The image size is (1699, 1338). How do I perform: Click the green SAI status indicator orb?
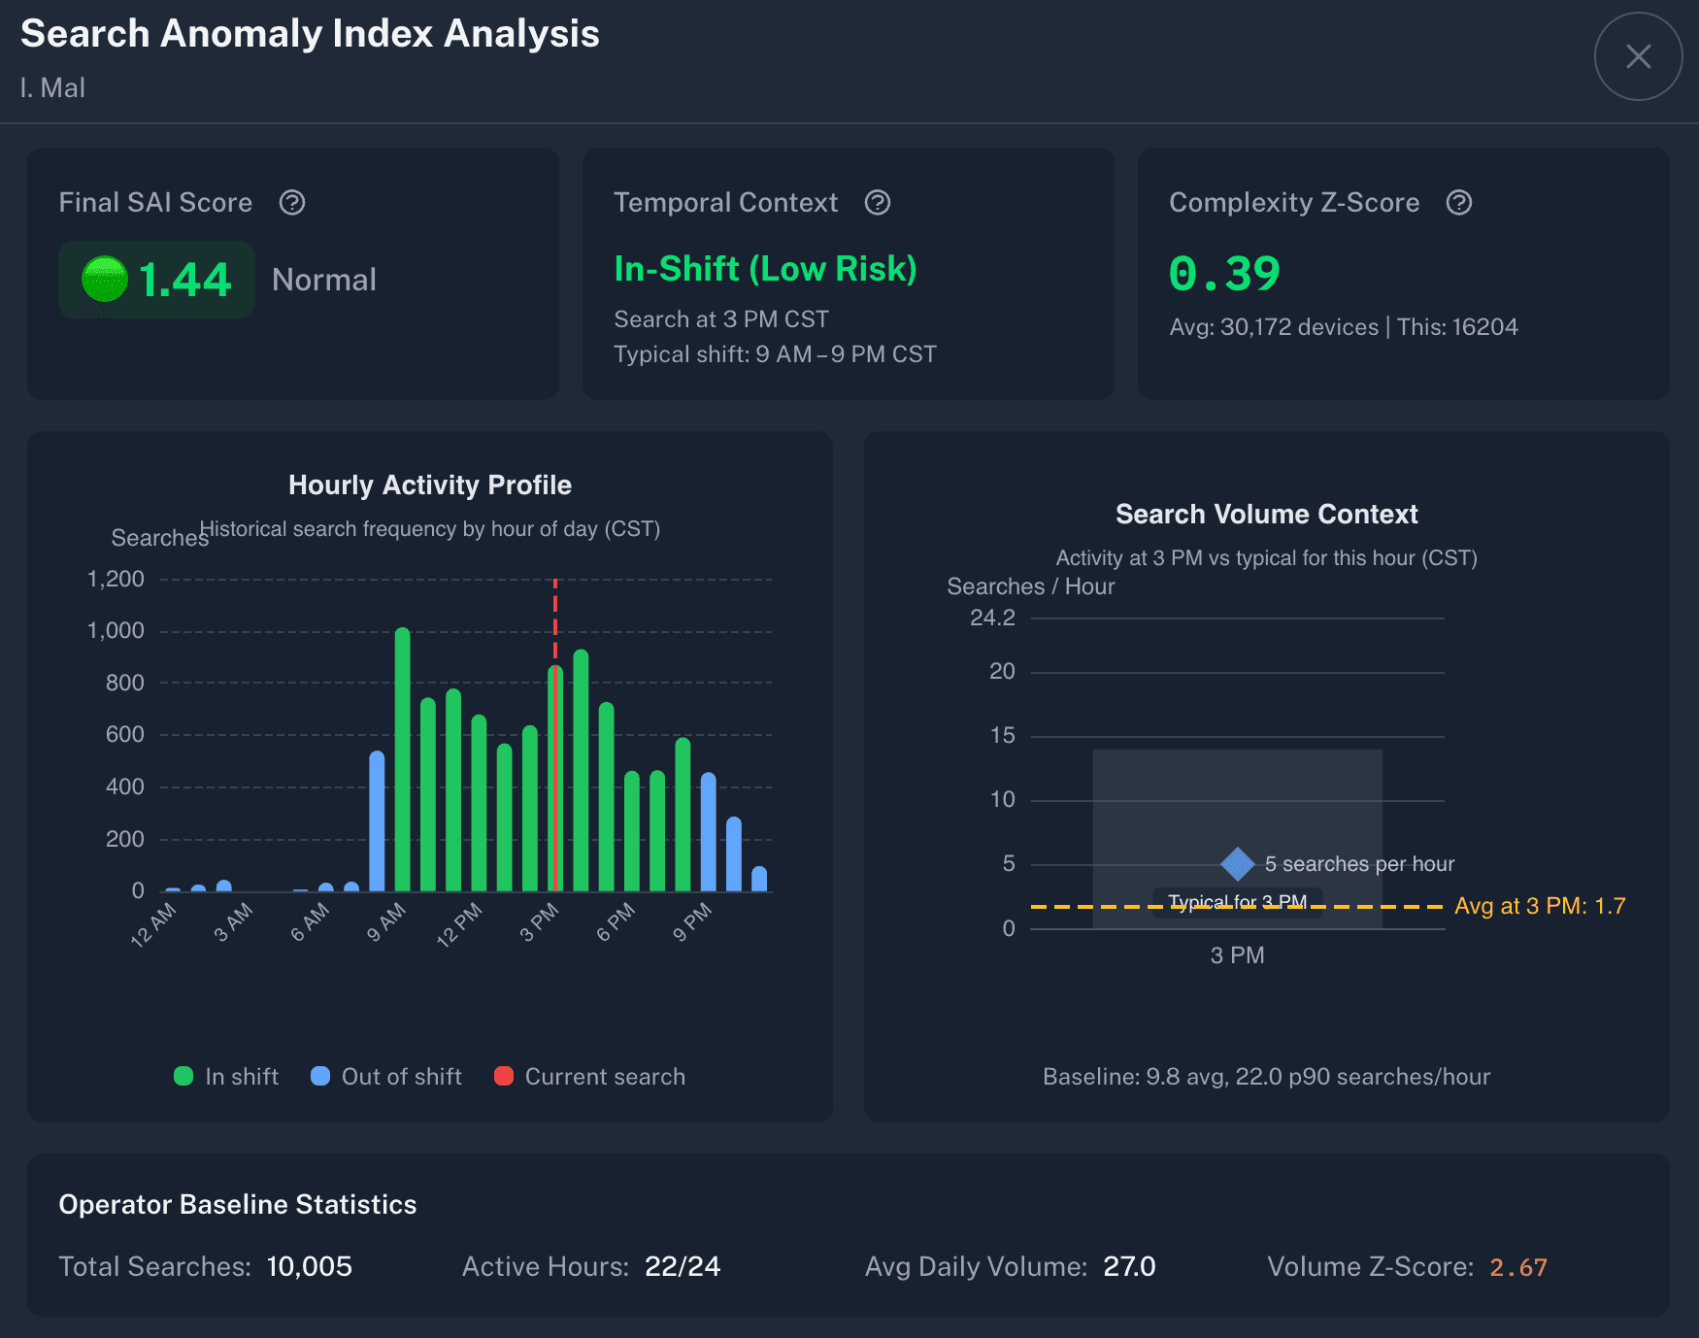click(105, 280)
